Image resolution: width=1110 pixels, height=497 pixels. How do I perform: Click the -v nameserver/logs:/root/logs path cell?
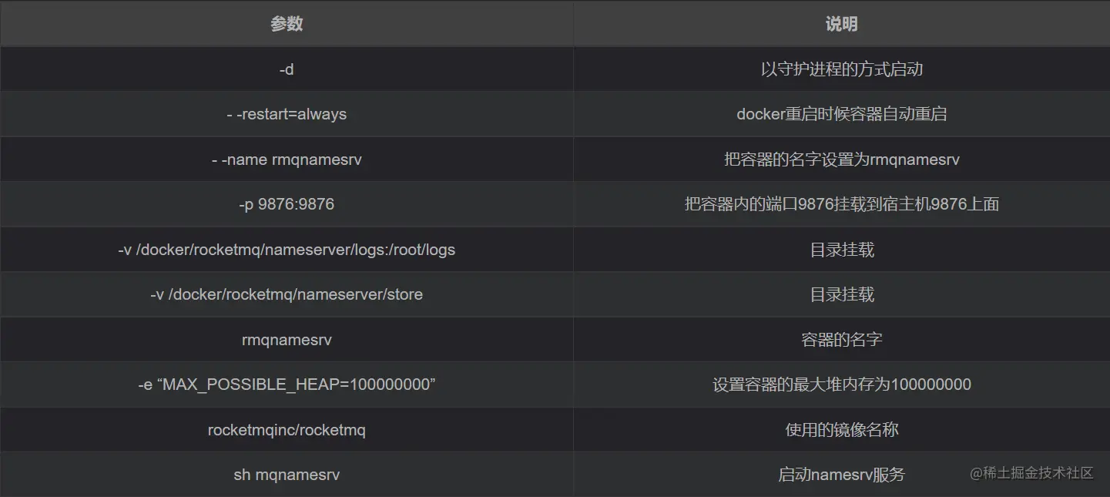click(287, 250)
